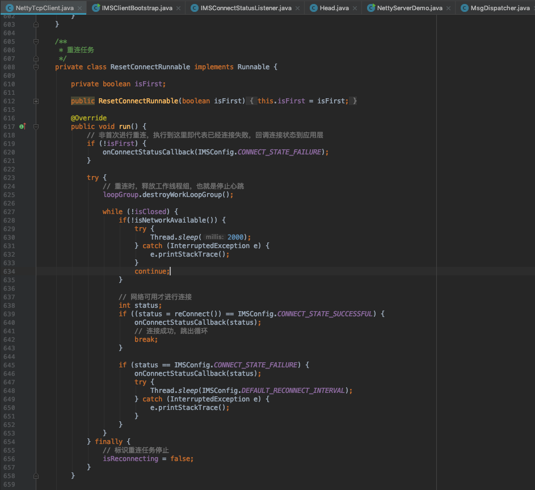Collapse the fold marker at line 607
Viewport: 535px width, 490px height.
pos(36,58)
